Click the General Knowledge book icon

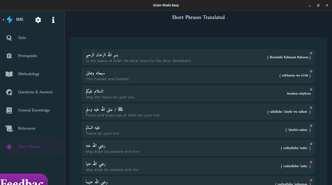(x=9, y=110)
